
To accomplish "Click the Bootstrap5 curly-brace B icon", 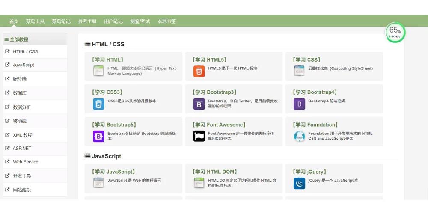I will click(98, 136).
